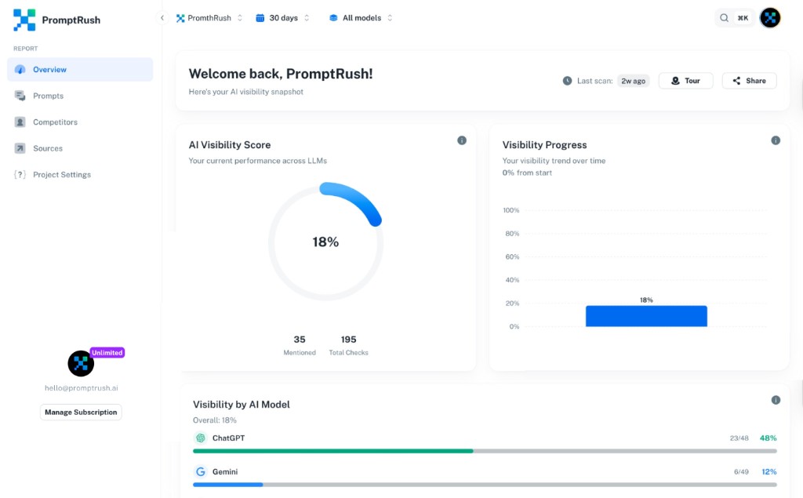Open Project Settings from the sidebar
Viewport: 803px width, 498px height.
(x=61, y=175)
